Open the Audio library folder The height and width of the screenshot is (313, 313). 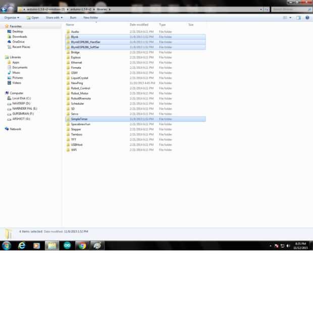tap(75, 32)
